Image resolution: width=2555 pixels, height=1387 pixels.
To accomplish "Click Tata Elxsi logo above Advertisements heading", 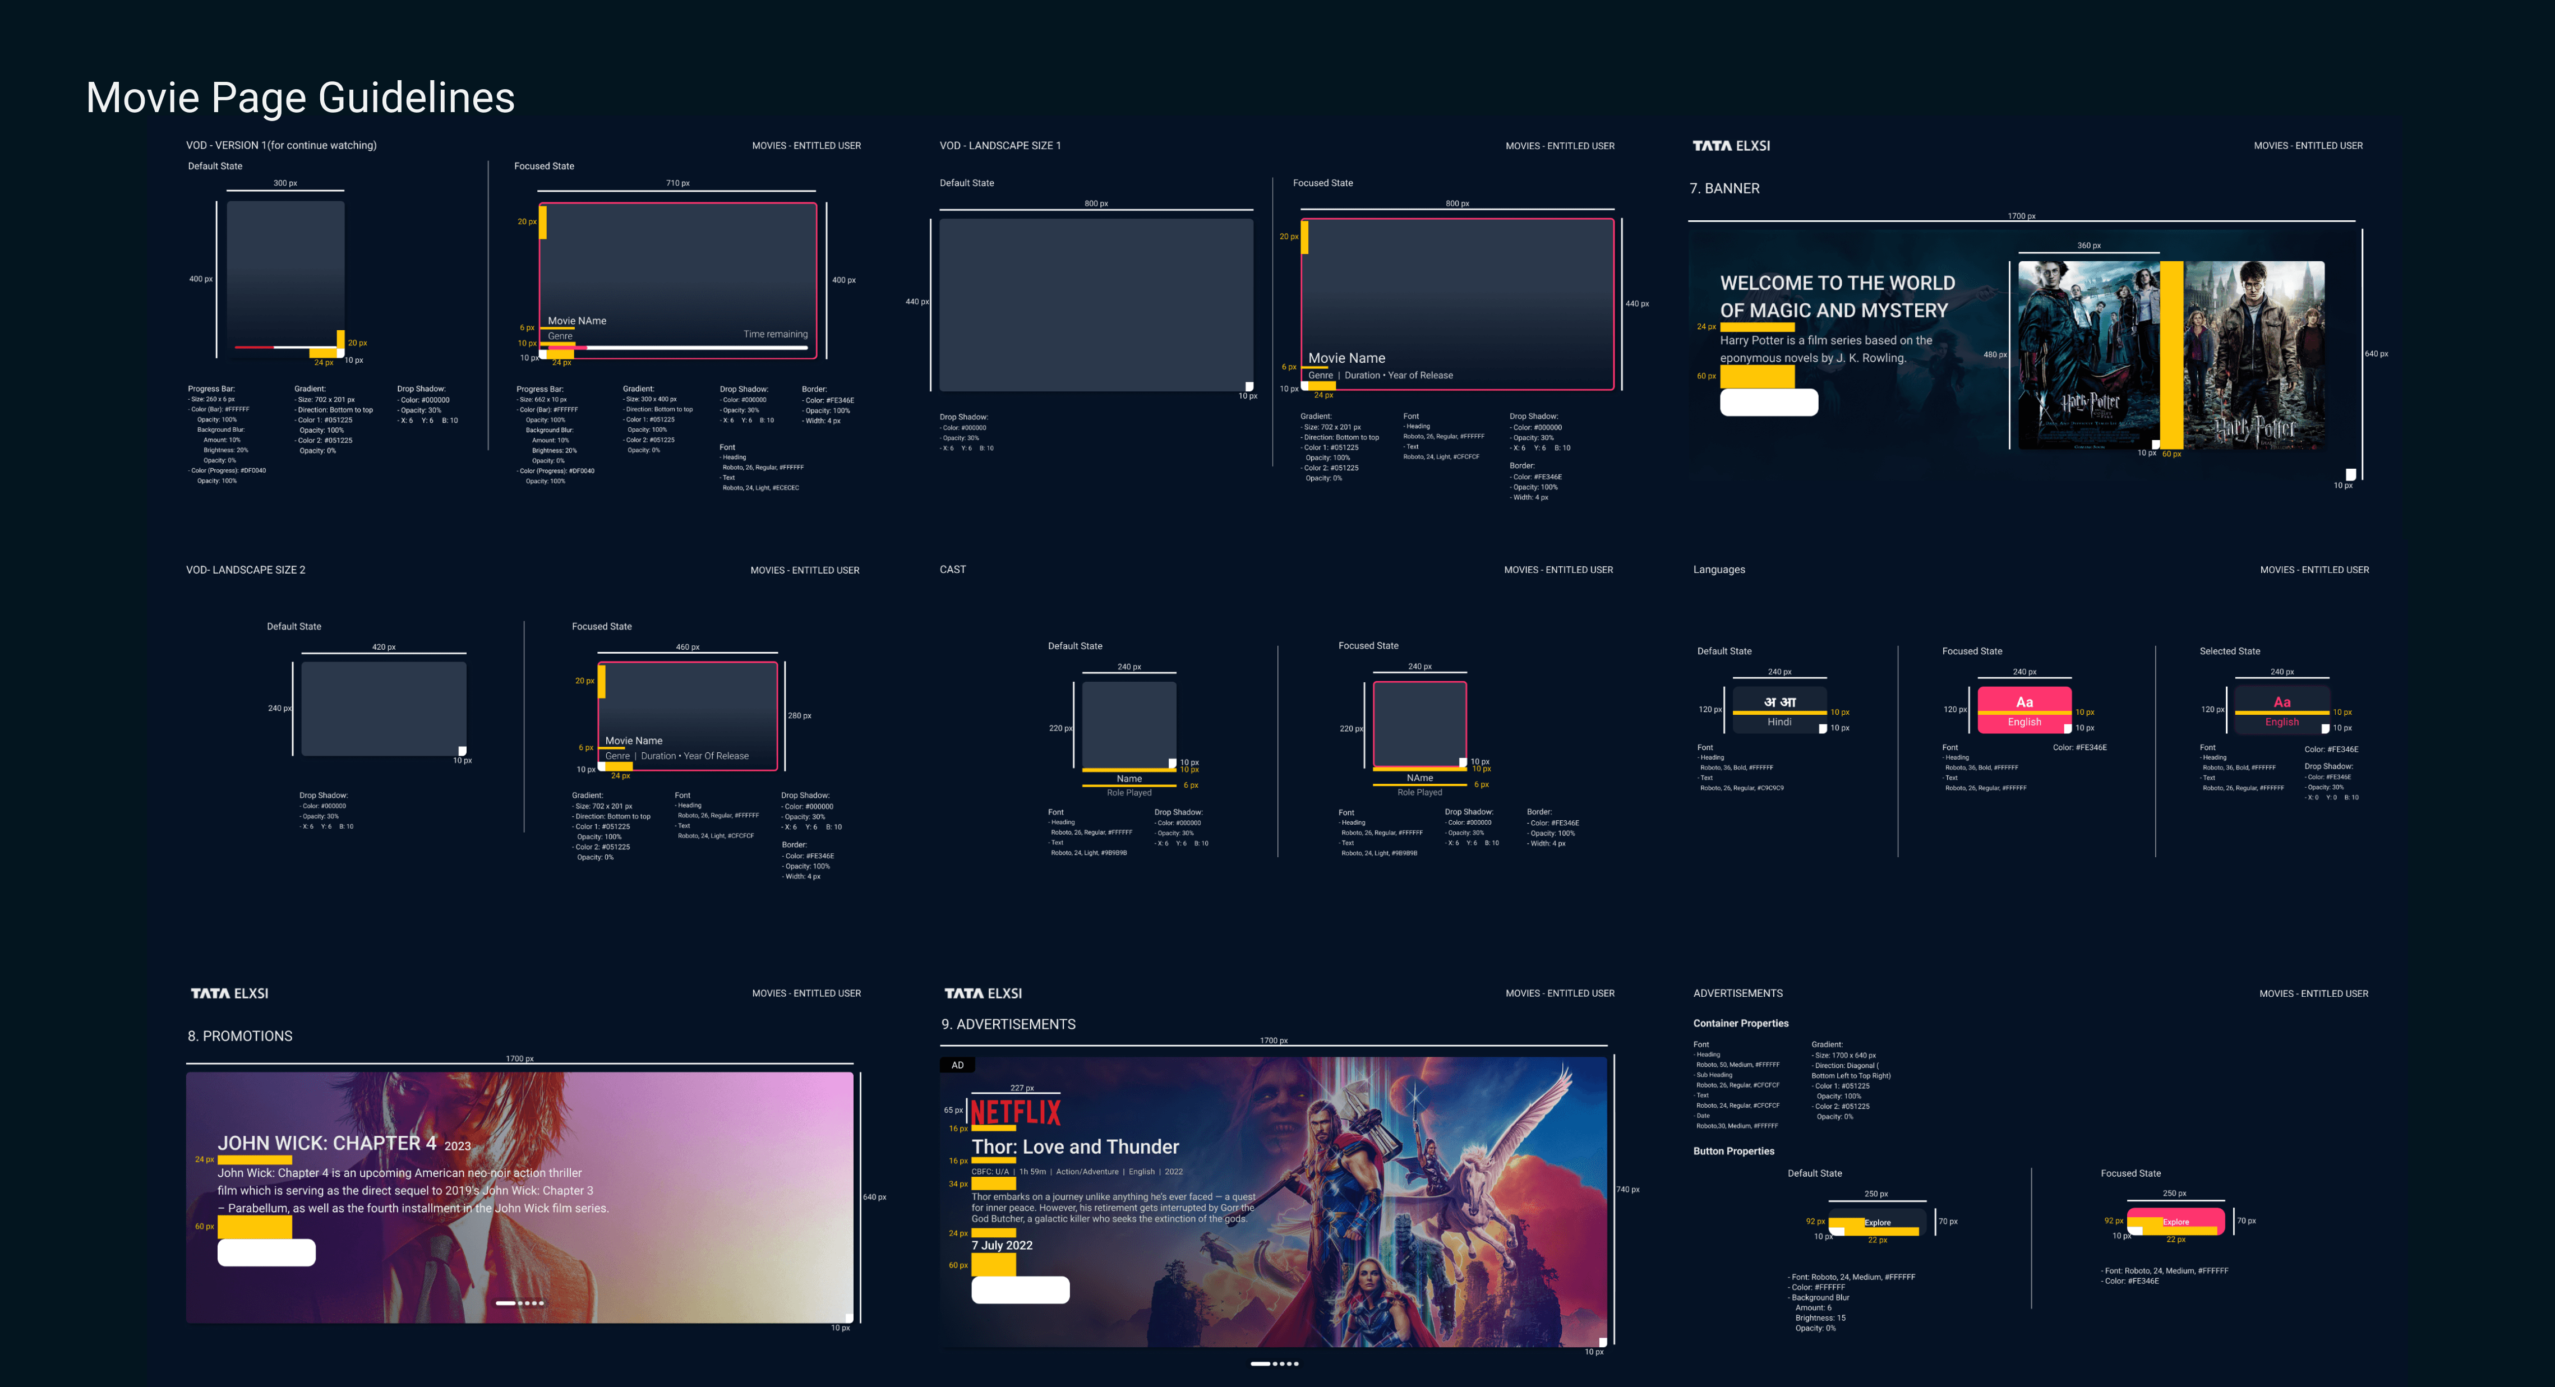I will pos(983,993).
